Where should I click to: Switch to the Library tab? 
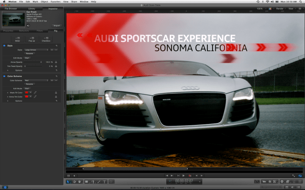(x=31, y=9)
